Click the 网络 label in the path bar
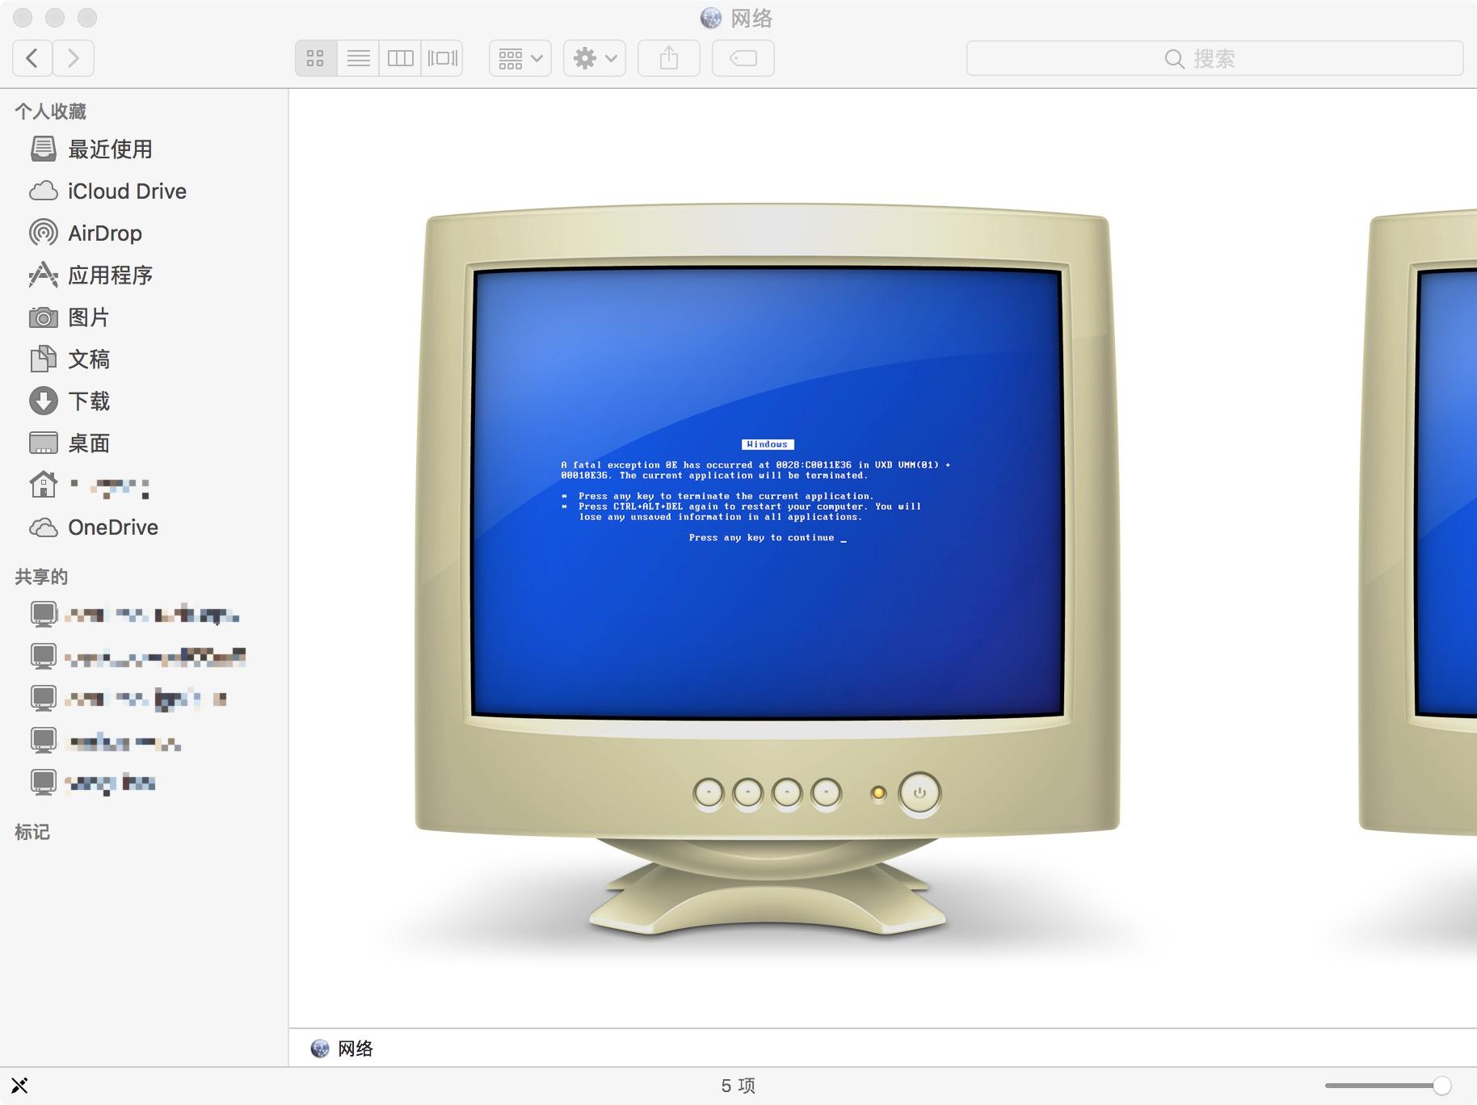 (x=356, y=1048)
